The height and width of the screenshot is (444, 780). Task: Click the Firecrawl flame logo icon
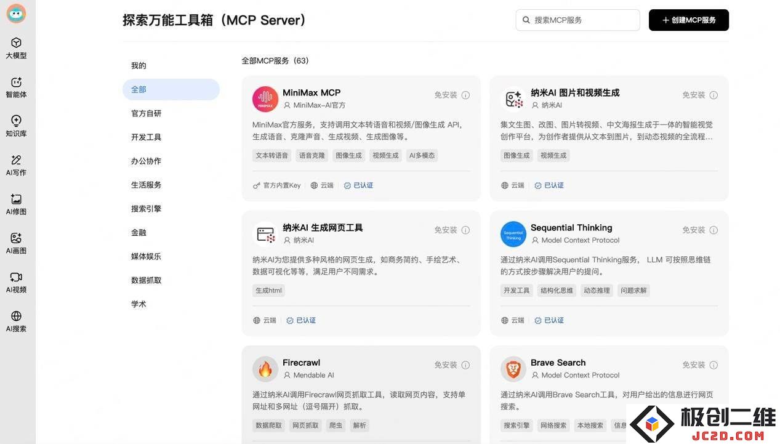(x=265, y=369)
